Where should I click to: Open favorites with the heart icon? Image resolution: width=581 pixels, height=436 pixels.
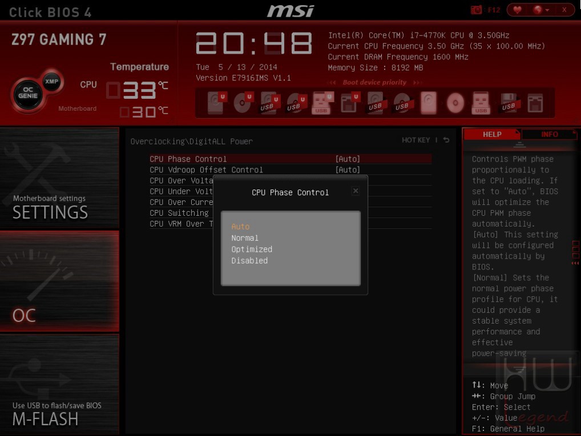click(517, 10)
